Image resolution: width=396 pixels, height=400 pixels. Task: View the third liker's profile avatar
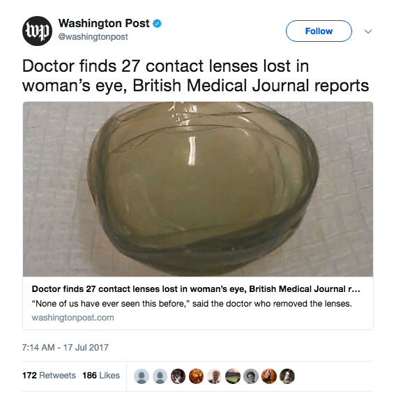pos(178,376)
